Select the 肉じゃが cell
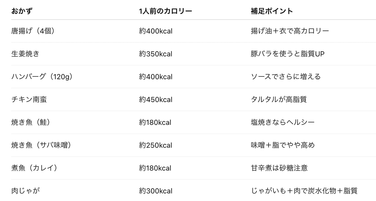The height and width of the screenshot is (201, 376). point(25,191)
